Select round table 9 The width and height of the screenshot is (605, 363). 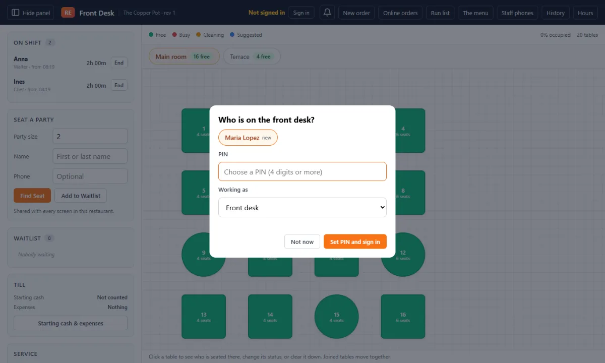196,255
